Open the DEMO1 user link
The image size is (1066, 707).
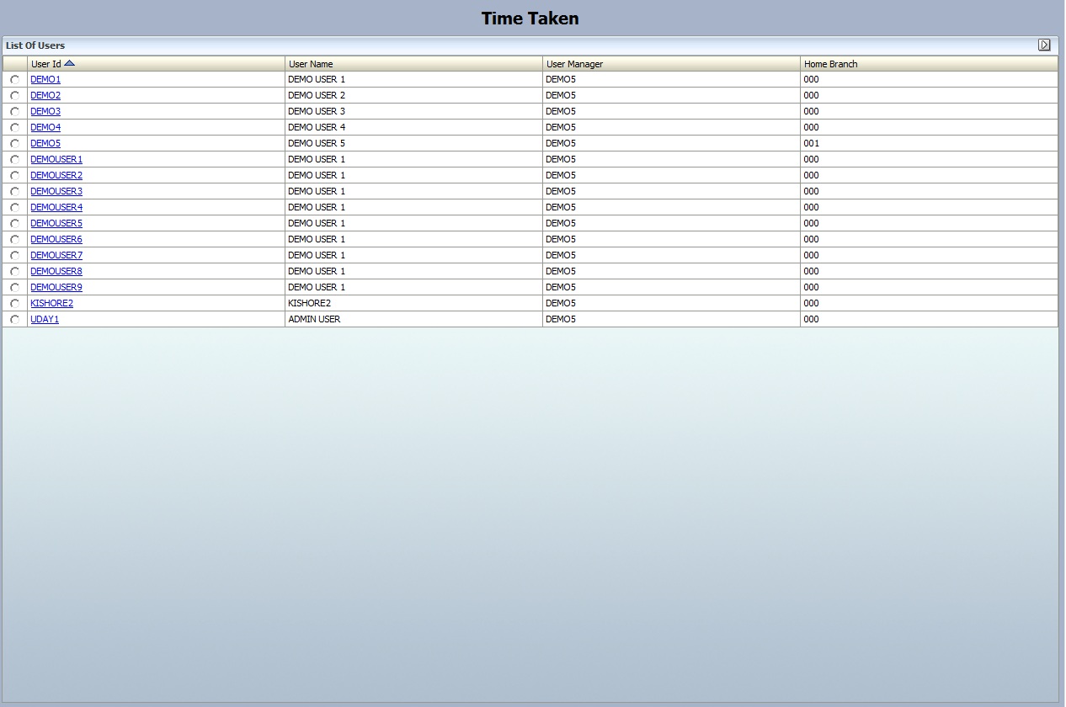(45, 79)
